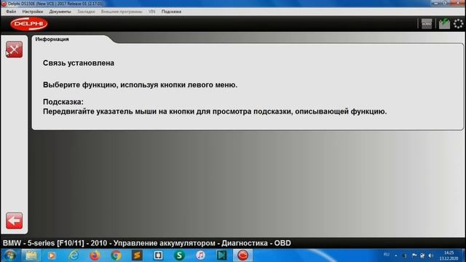Click the 'Выберите функцию' instruction line

tap(140, 85)
